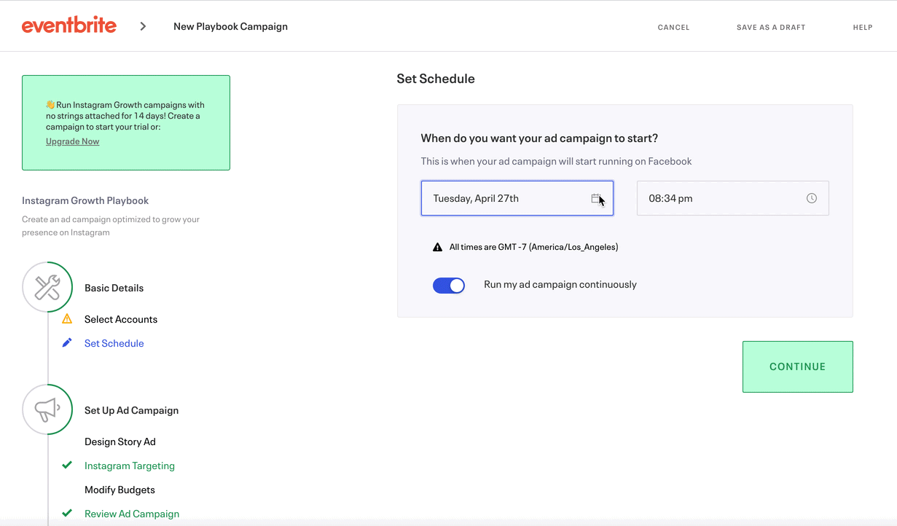Click Set Up Ad Campaign section heading
Image resolution: width=897 pixels, height=526 pixels.
132,410
